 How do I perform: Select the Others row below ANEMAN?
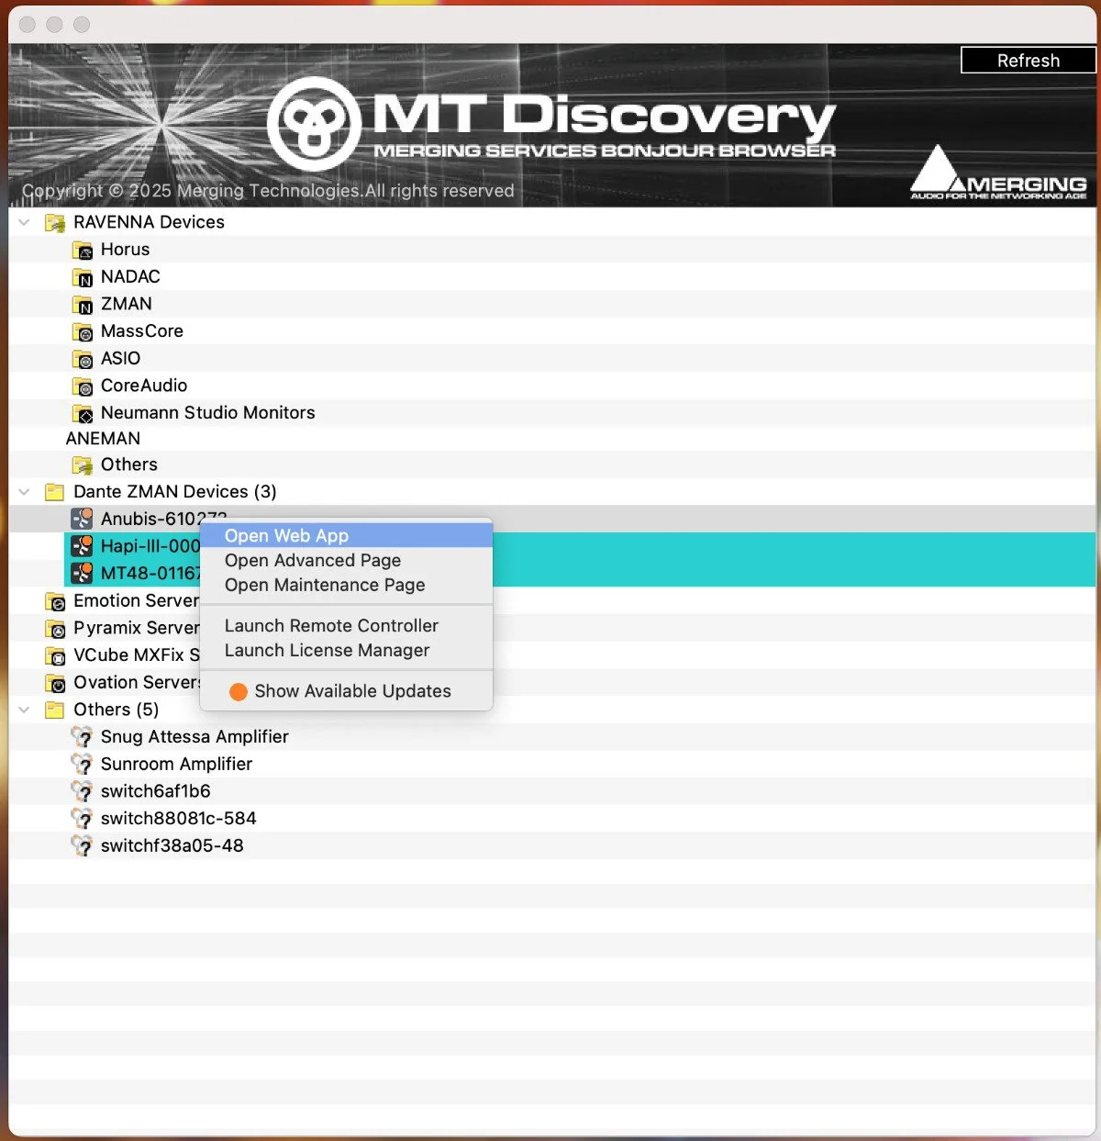(x=552, y=464)
